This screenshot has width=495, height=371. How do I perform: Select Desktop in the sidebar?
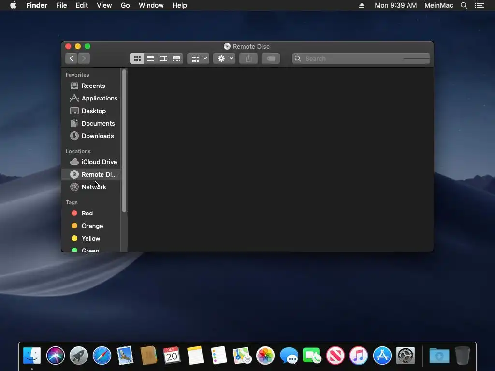click(x=91, y=111)
